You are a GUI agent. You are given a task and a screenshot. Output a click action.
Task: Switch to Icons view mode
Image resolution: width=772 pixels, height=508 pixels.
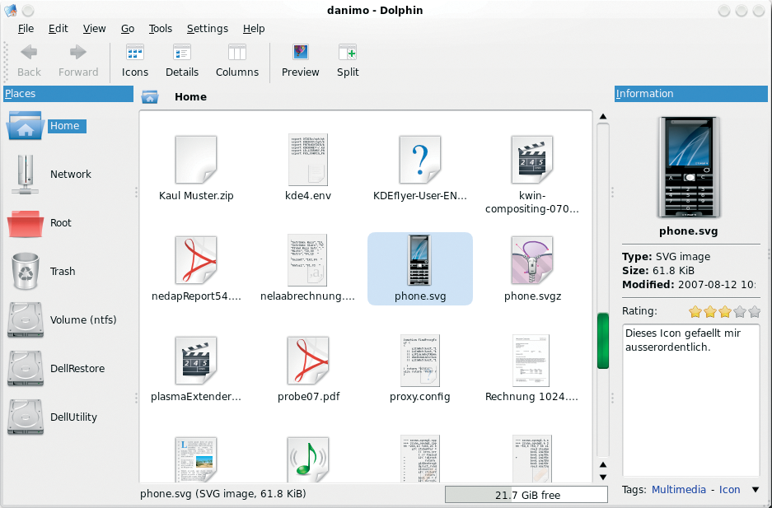pos(135,61)
